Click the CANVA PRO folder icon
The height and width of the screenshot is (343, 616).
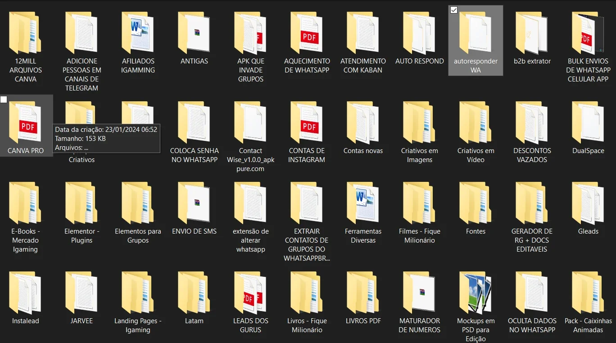pos(25,122)
